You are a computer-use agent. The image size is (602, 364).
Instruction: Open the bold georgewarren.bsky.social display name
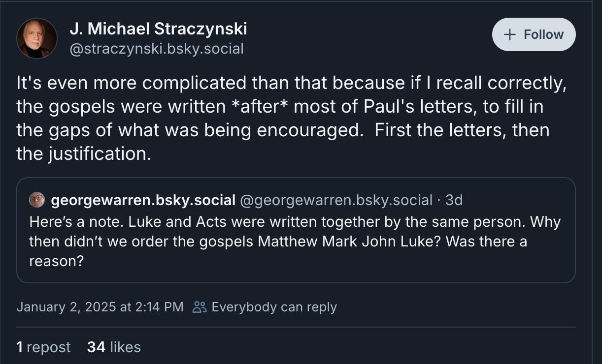pyautogui.click(x=143, y=200)
